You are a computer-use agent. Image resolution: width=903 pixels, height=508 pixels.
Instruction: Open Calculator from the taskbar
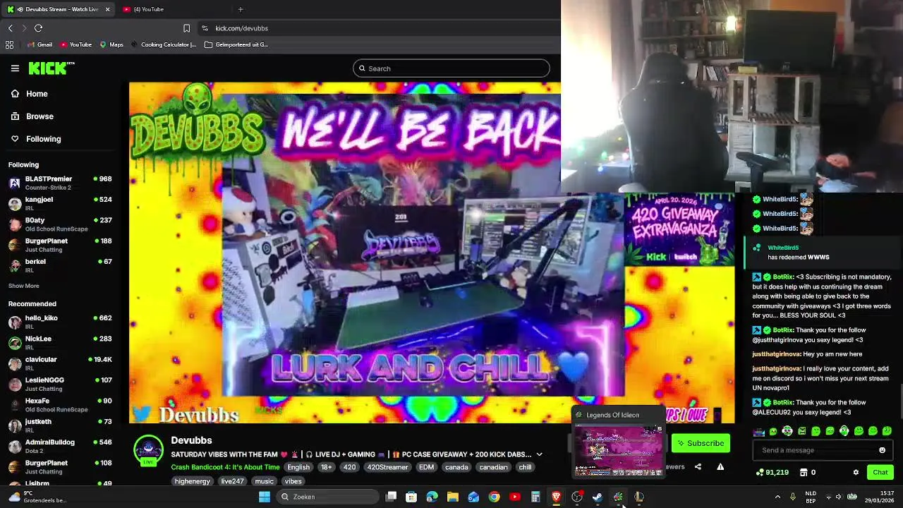point(535,497)
